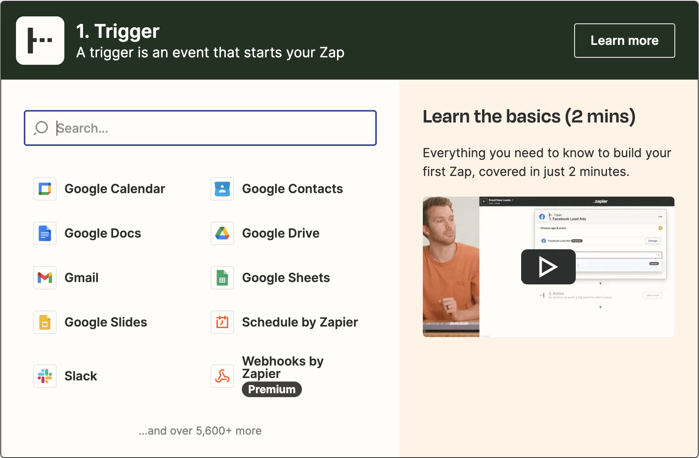Select the Google Slides icon
The width and height of the screenshot is (699, 458).
45,322
